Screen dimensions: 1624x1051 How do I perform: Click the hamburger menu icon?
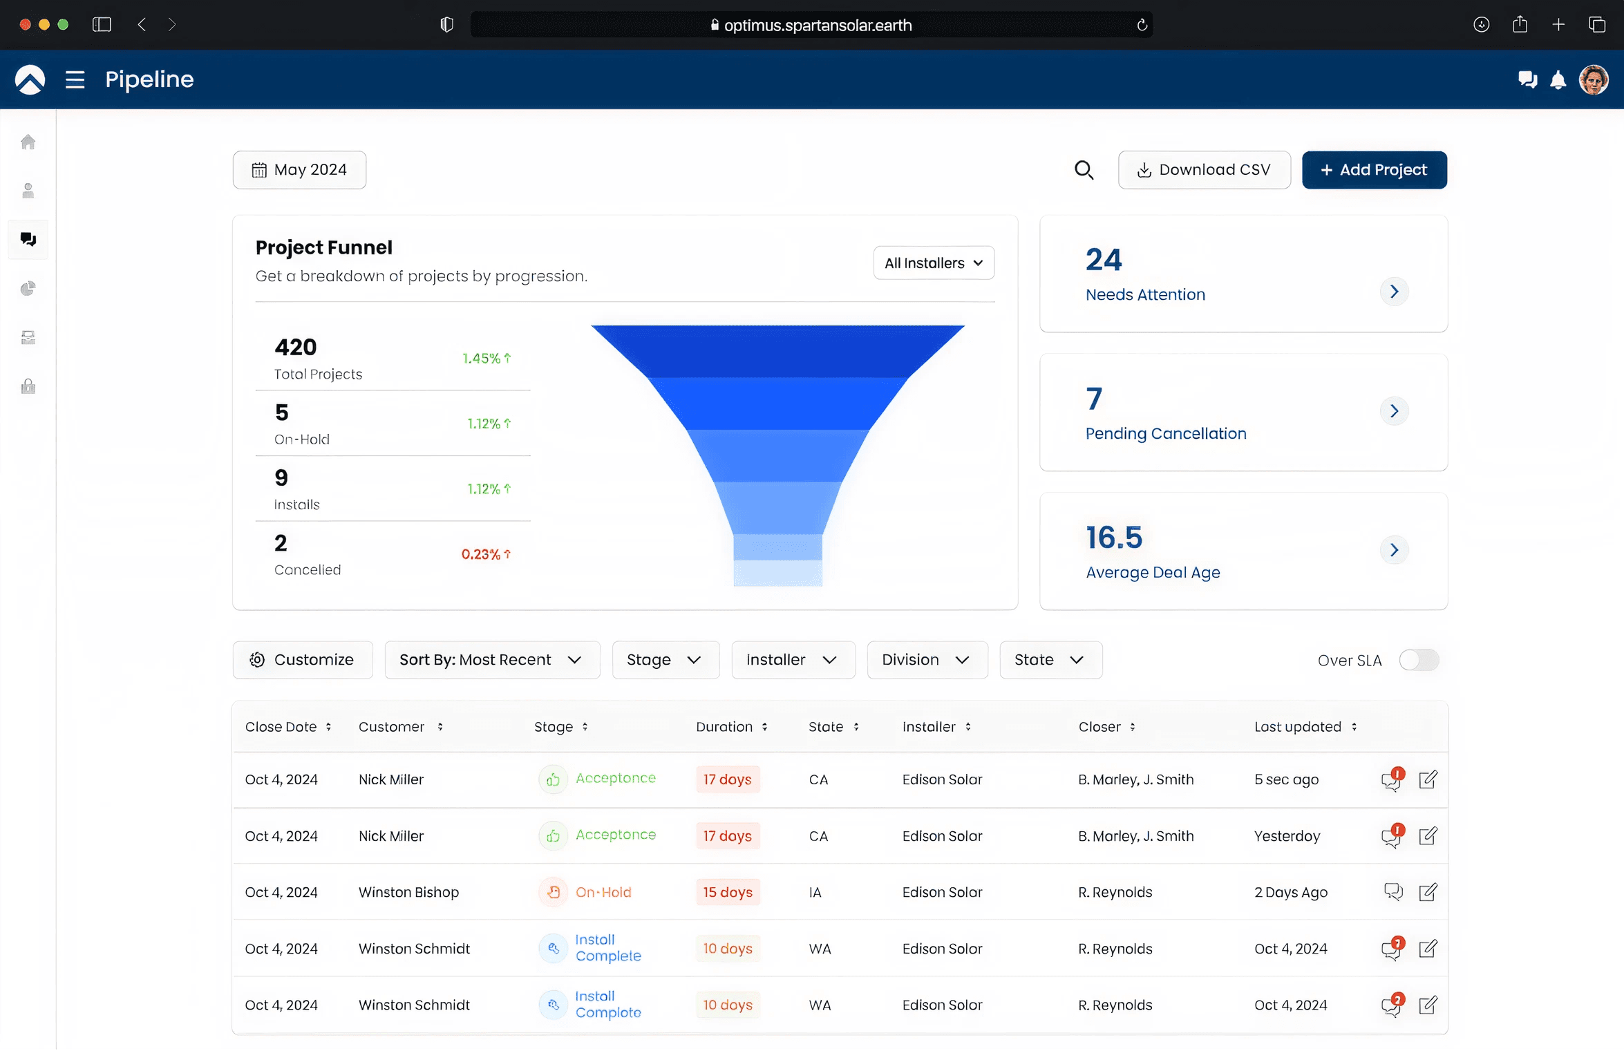click(x=75, y=80)
